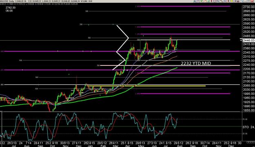255x147 pixels.
Task: Select the current price label 2446.03
Action: point(248,40)
